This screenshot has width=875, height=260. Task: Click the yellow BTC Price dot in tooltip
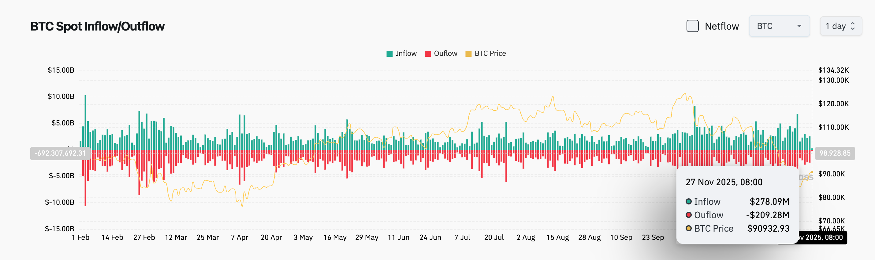pyautogui.click(x=688, y=229)
